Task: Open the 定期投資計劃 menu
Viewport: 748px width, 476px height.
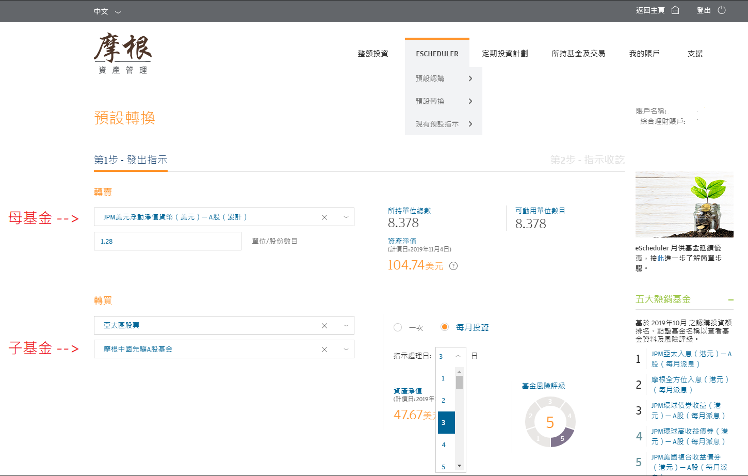Action: (x=505, y=54)
